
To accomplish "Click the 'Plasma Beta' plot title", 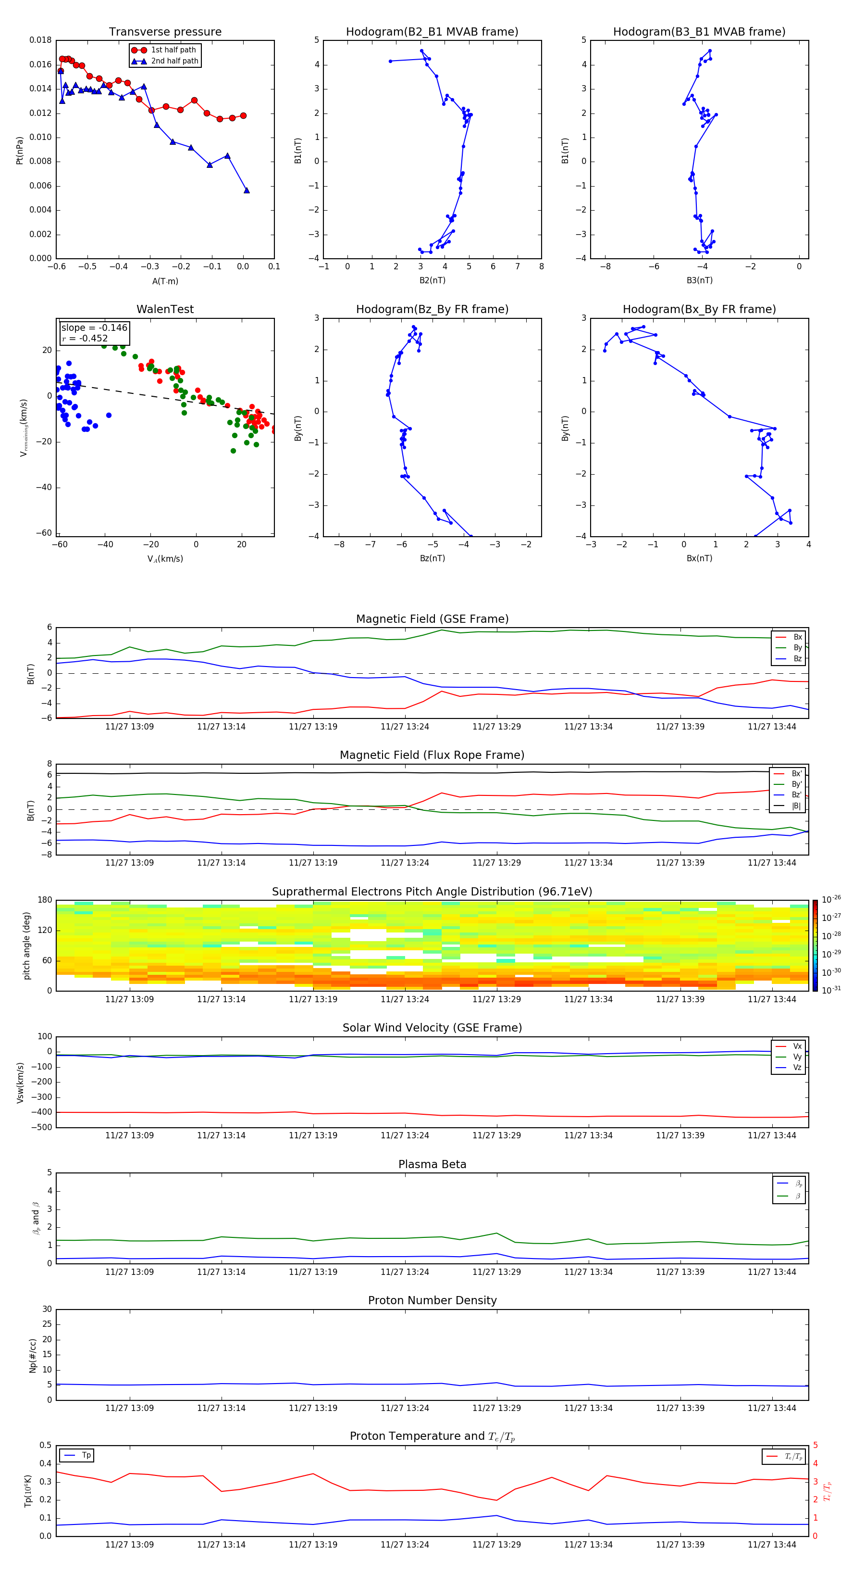I will (432, 1165).
